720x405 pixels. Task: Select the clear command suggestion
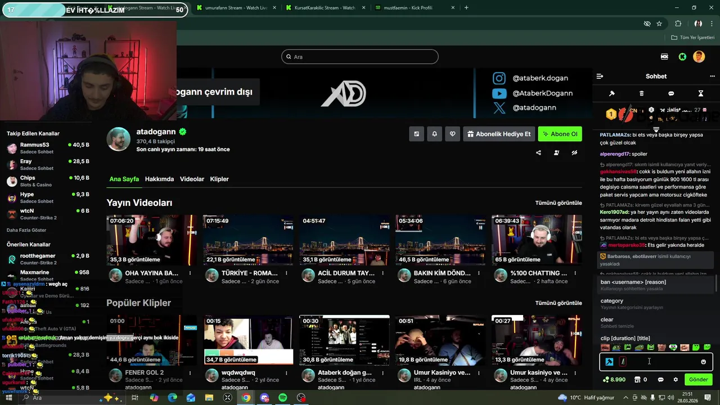coord(656,323)
